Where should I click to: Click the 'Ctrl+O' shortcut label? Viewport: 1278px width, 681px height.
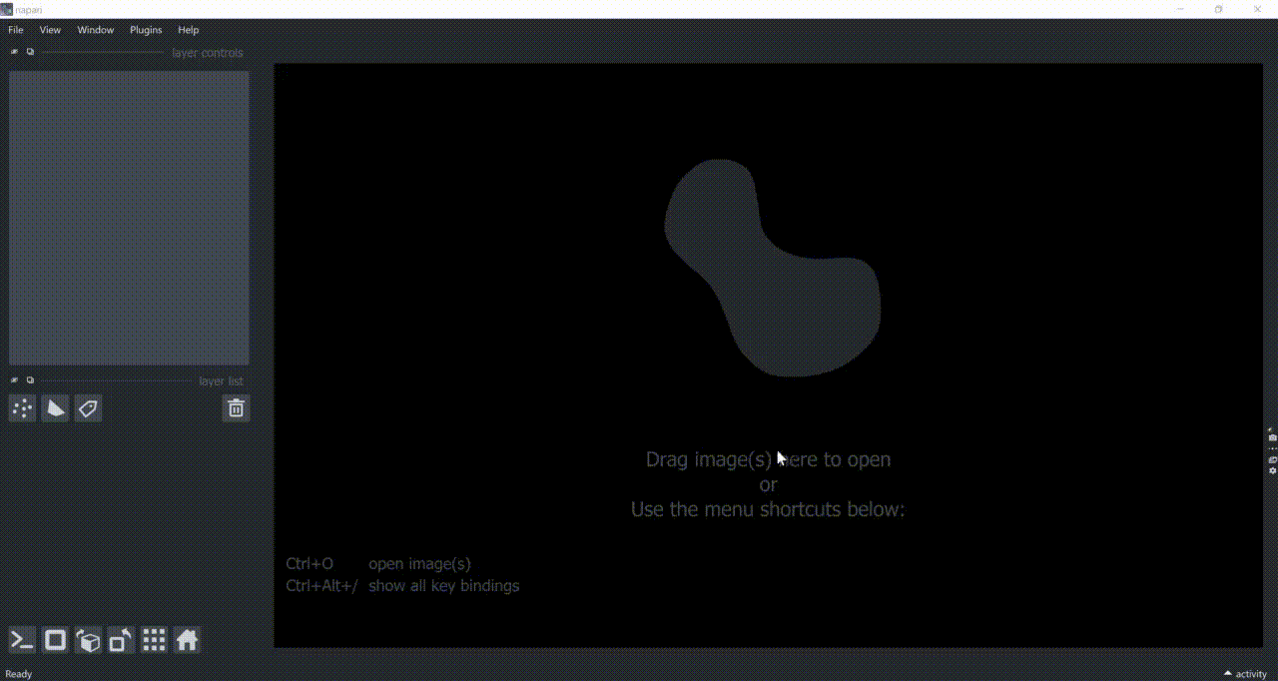310,563
